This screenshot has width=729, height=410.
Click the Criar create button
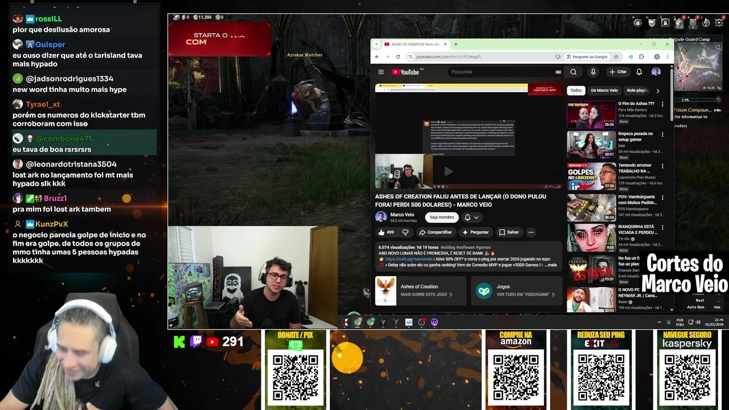click(x=618, y=72)
